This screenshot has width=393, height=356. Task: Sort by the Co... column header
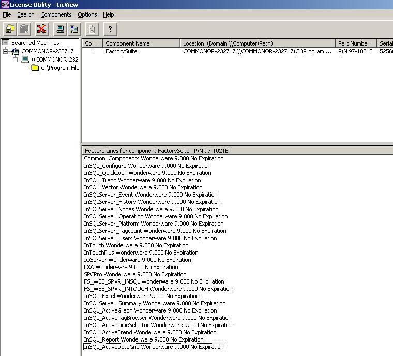coord(93,43)
